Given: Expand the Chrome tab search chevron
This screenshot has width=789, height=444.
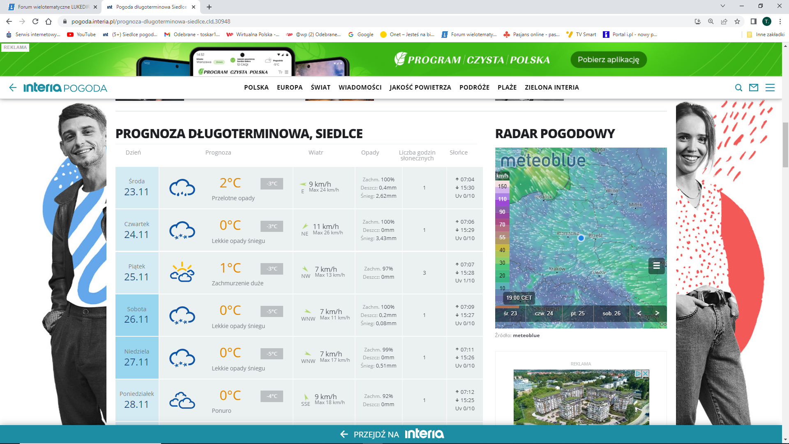Looking at the screenshot, I should tap(722, 6).
